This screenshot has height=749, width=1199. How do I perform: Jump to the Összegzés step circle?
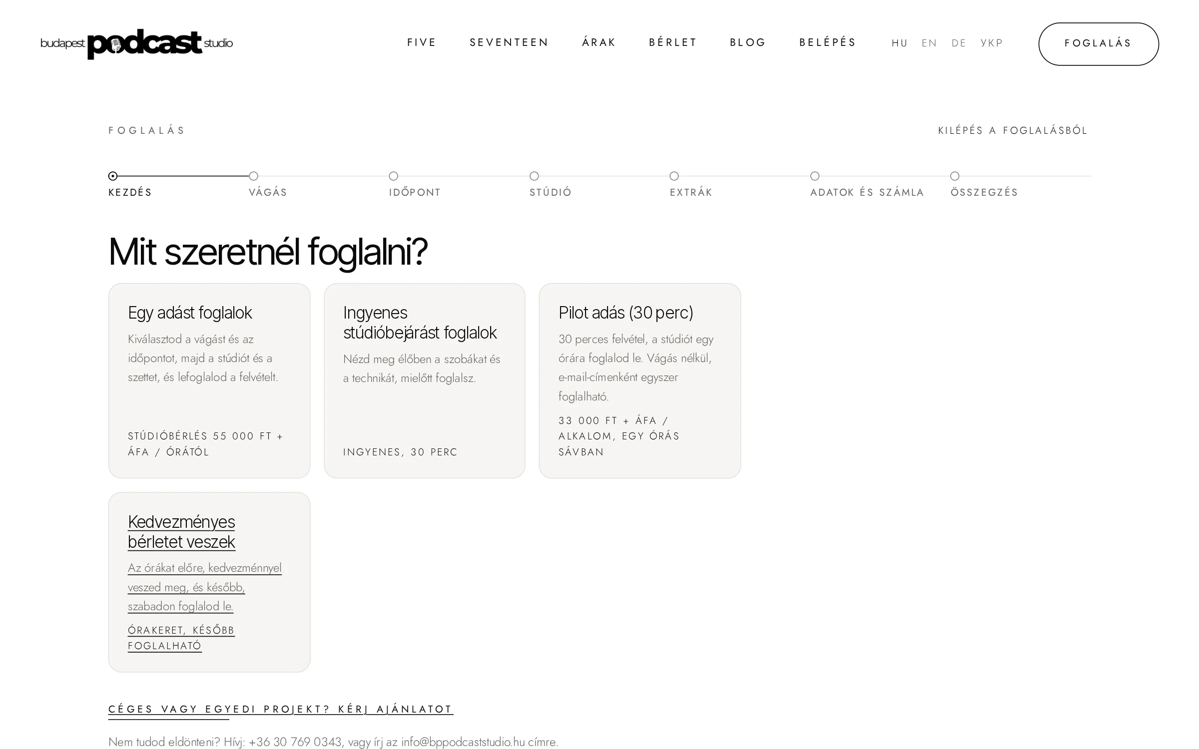(x=955, y=176)
